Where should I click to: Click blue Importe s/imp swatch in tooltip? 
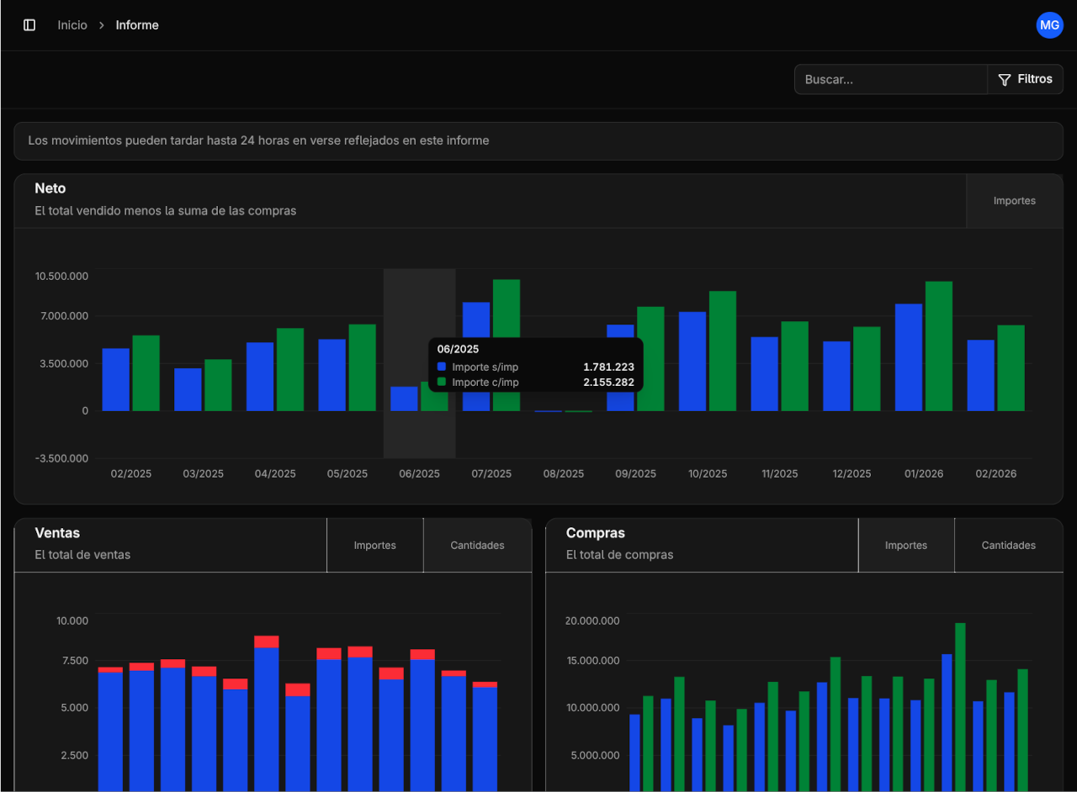click(442, 367)
